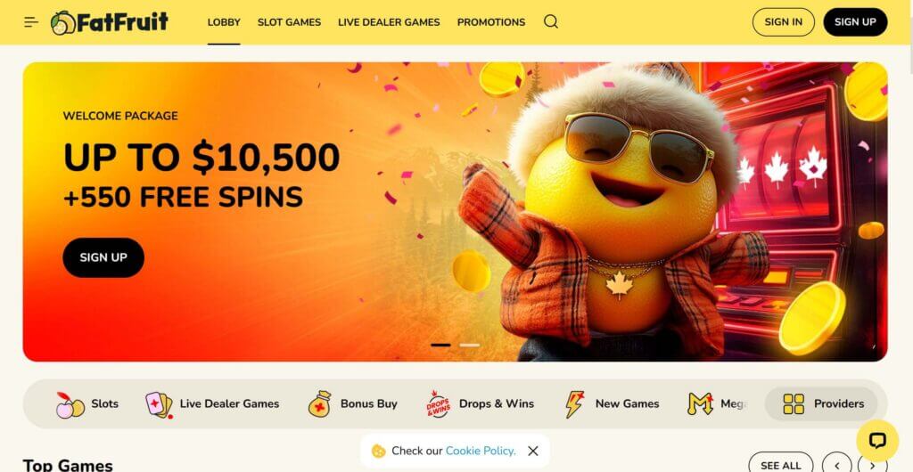Click the Sign In header button
Image resolution: width=913 pixels, height=472 pixels.
point(783,22)
